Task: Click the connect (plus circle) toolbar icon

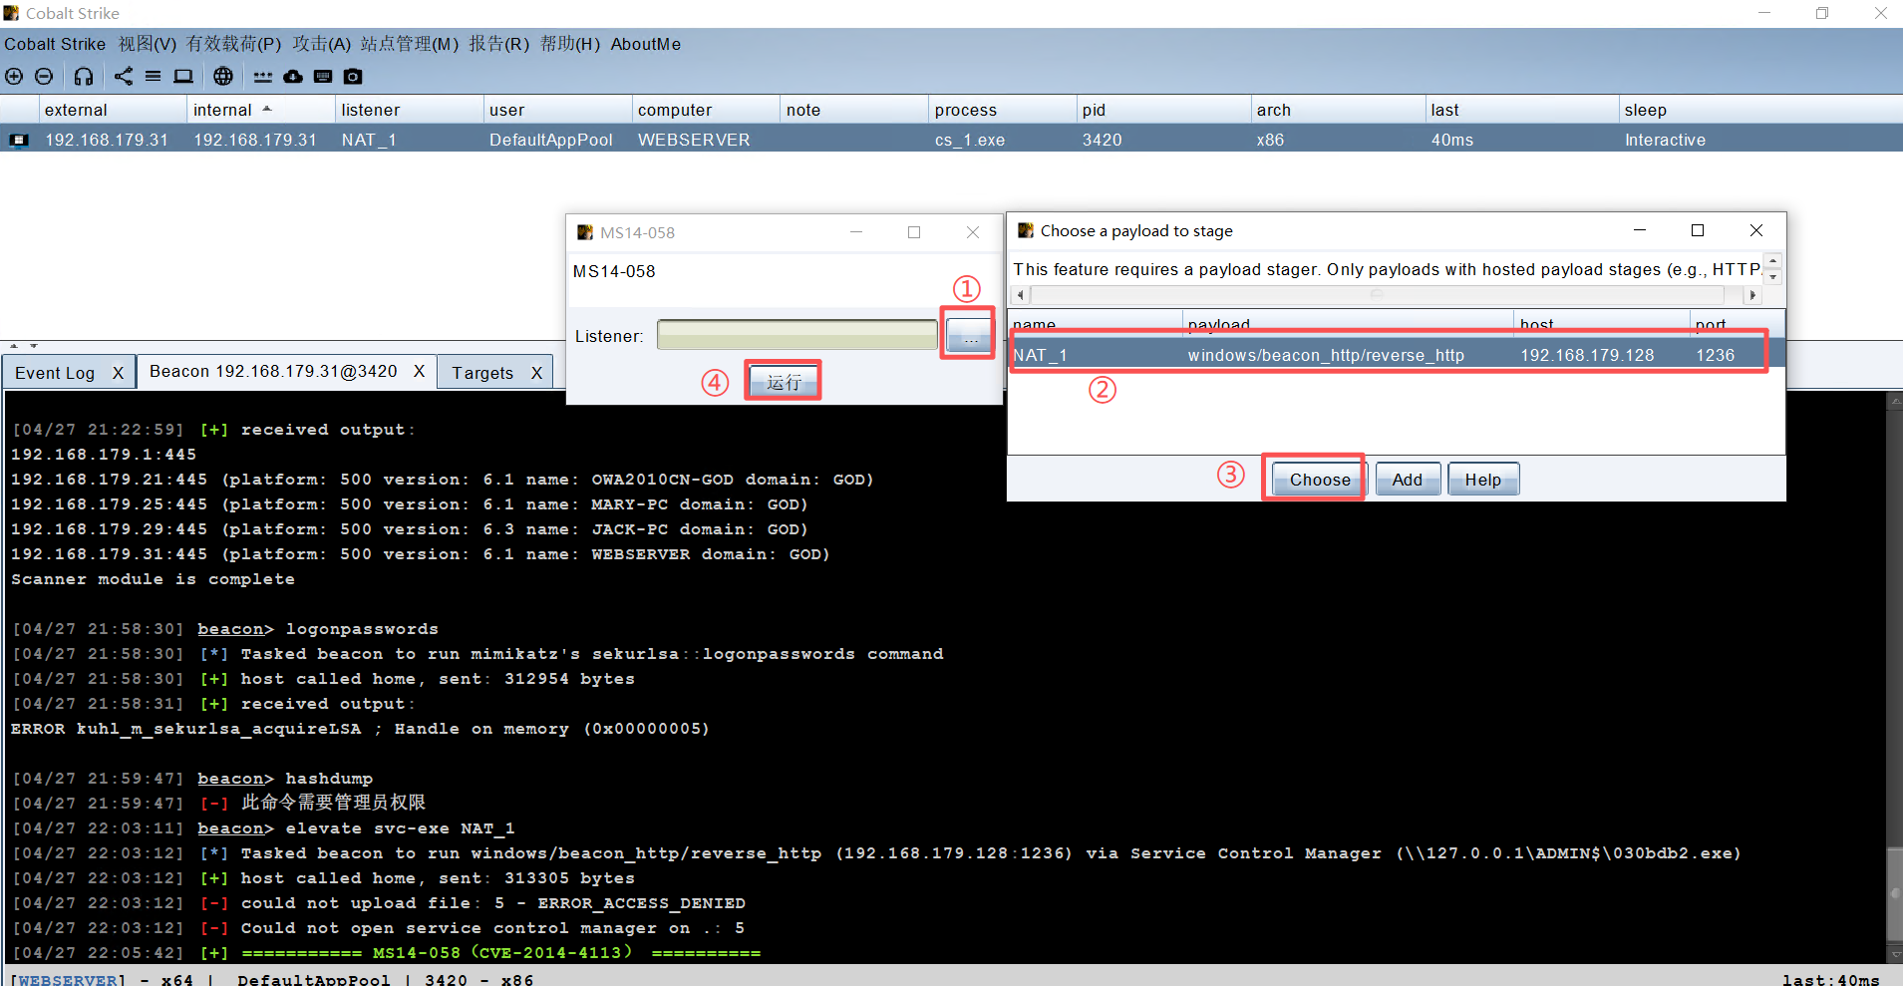Action: (14, 77)
